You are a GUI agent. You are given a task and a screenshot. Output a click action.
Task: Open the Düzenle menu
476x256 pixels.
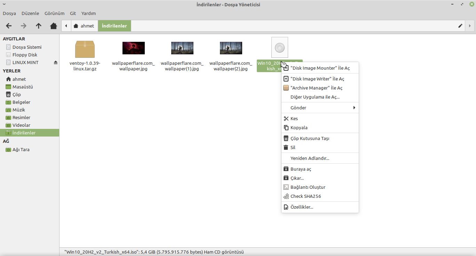pos(30,14)
